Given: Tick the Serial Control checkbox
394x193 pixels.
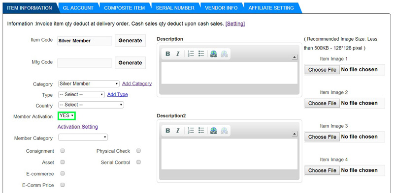Looking at the screenshot, I should click(138, 162).
